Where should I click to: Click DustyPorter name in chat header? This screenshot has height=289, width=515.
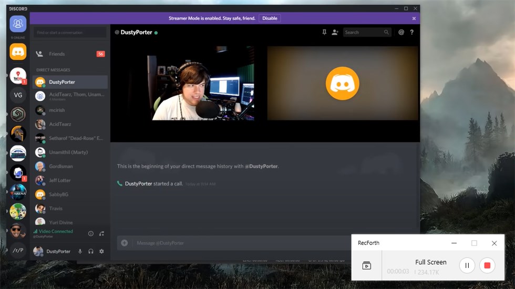[x=136, y=32]
